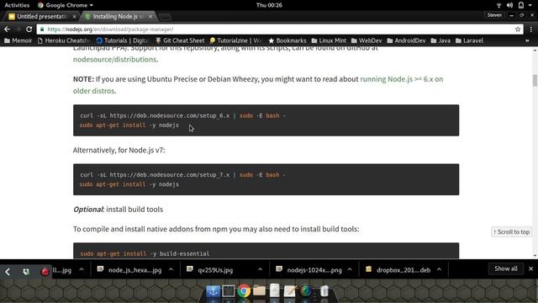The width and height of the screenshot is (538, 303).
Task: Click build-essential install command text
Action: point(145,253)
